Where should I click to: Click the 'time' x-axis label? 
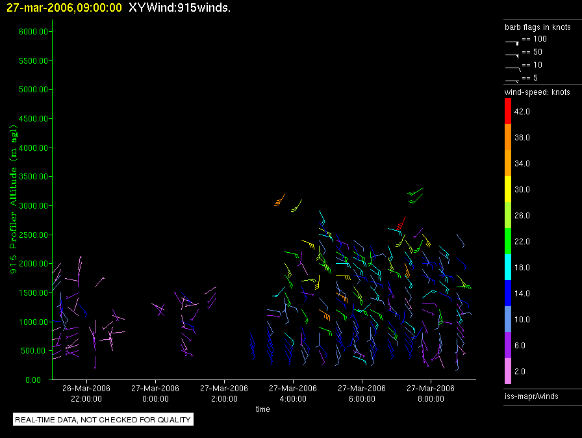pyautogui.click(x=263, y=409)
